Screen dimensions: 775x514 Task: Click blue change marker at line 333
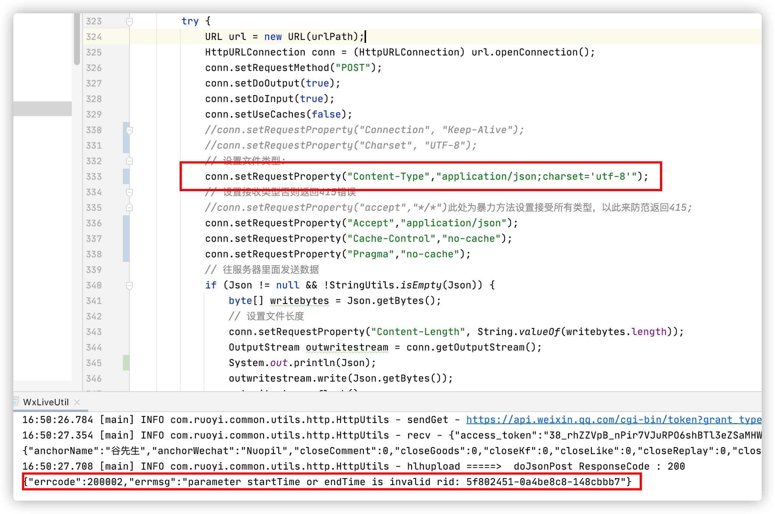tap(126, 176)
